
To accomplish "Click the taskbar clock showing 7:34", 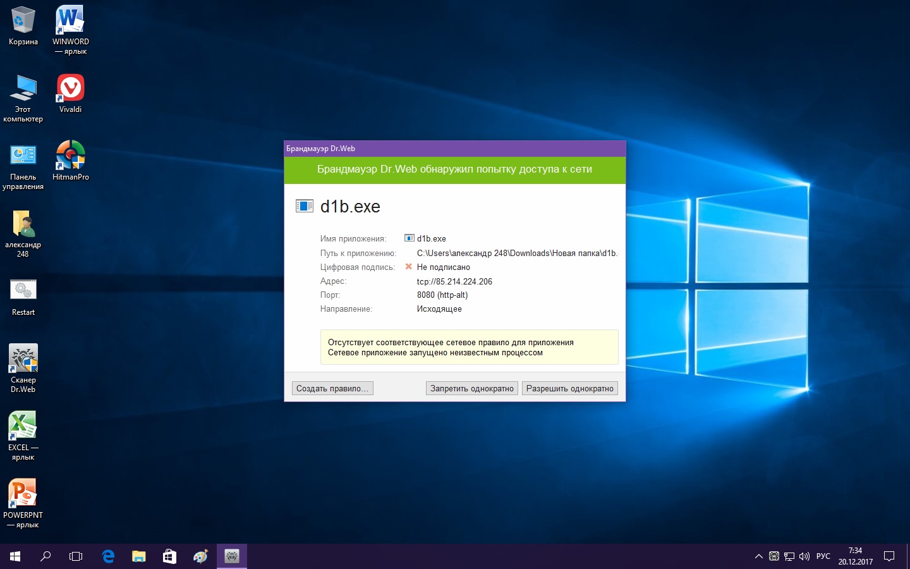I will pyautogui.click(x=855, y=556).
